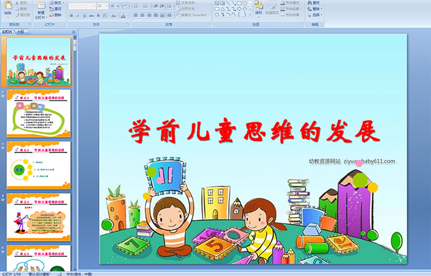Toggle Italic formatting
Viewport: 431px width, 276px height.
[x=78, y=15]
